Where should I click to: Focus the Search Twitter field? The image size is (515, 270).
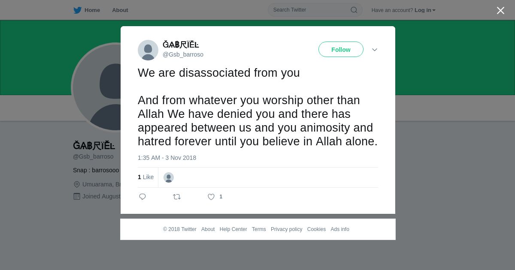[315, 10]
